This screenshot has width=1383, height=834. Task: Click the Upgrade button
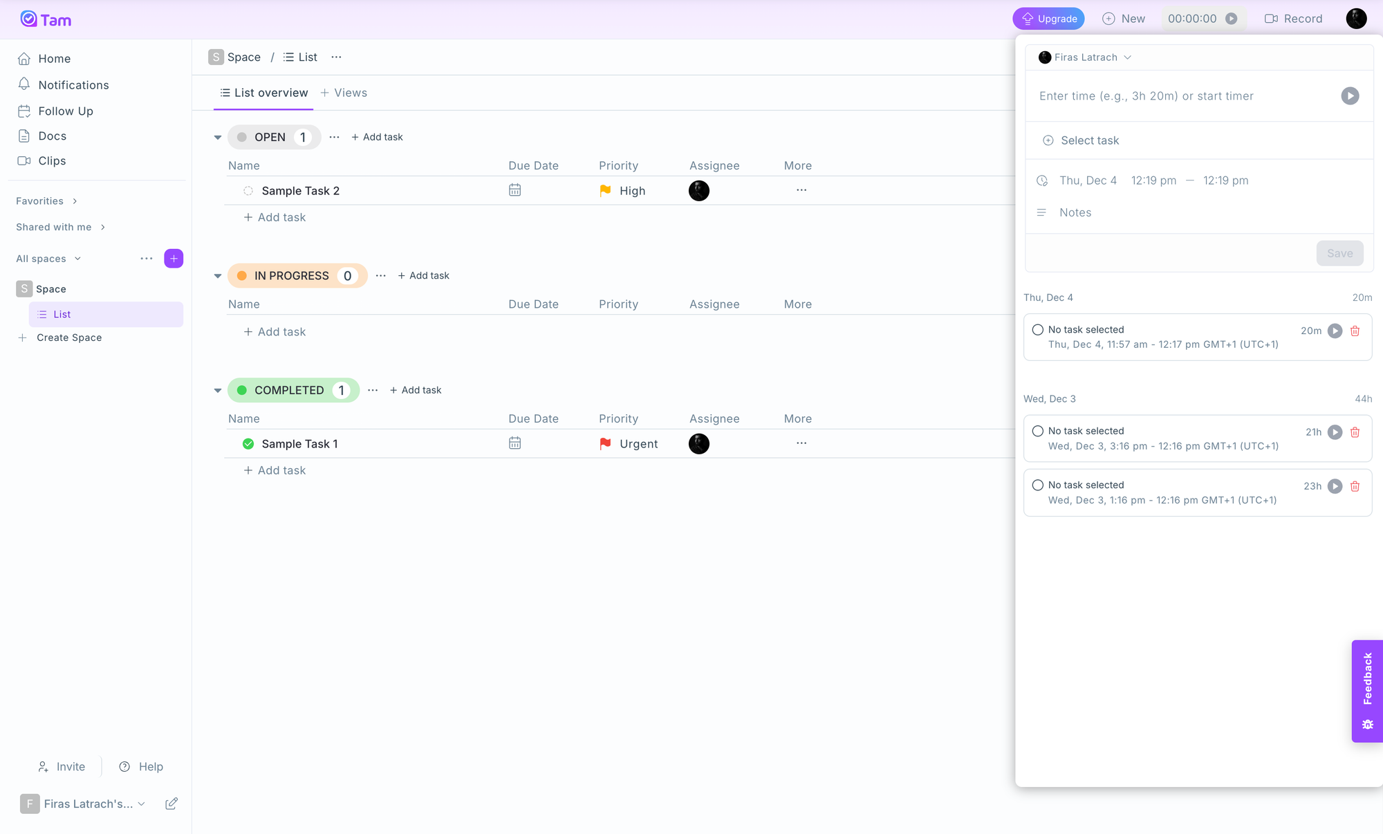(x=1048, y=19)
